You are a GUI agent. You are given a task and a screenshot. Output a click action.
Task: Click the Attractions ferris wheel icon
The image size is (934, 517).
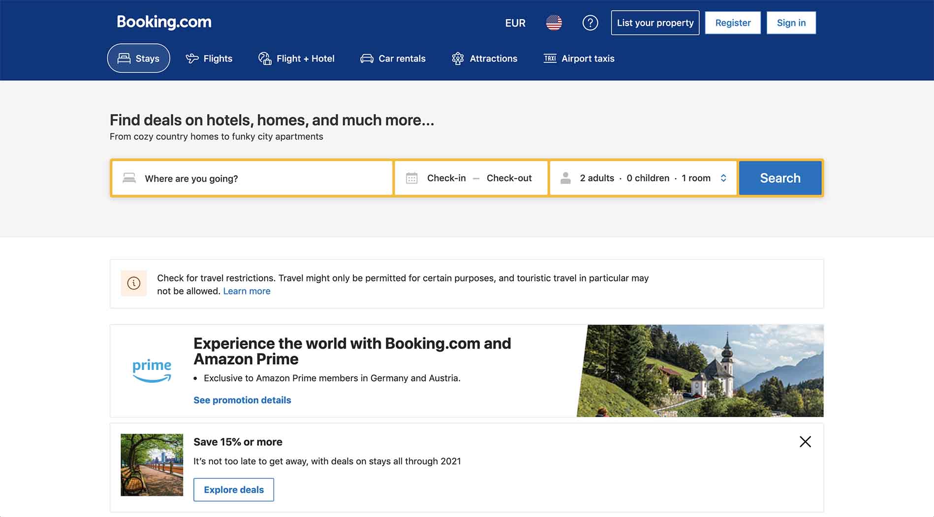[458, 59]
